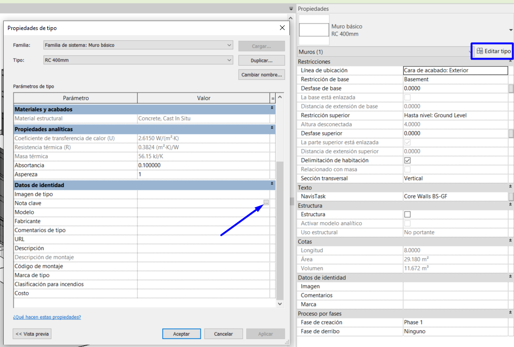Screen dimensions: 514x347
Task: Collapse the Cotas section in Propiedades palette
Action: click(x=510, y=241)
